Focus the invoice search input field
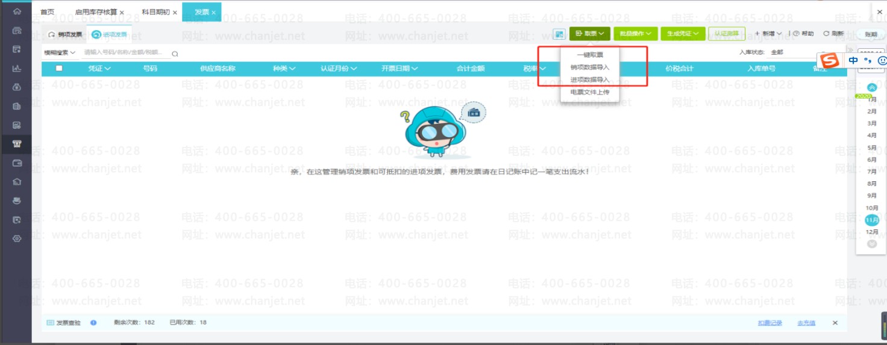887x345 pixels. (127, 53)
